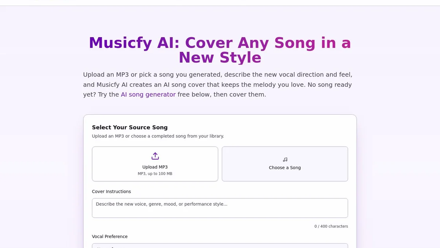
Task: Click the 'Select Your Source Song' heading
Action: pos(130,127)
